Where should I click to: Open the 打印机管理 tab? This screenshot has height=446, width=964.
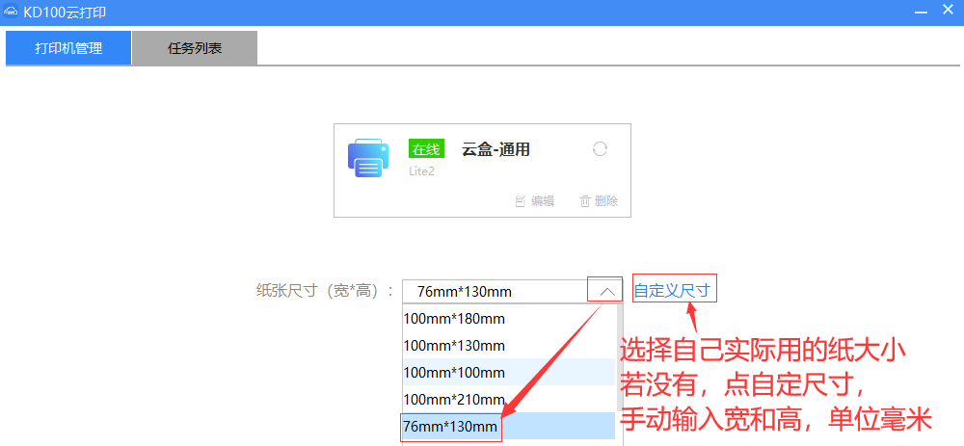pyautogui.click(x=68, y=48)
